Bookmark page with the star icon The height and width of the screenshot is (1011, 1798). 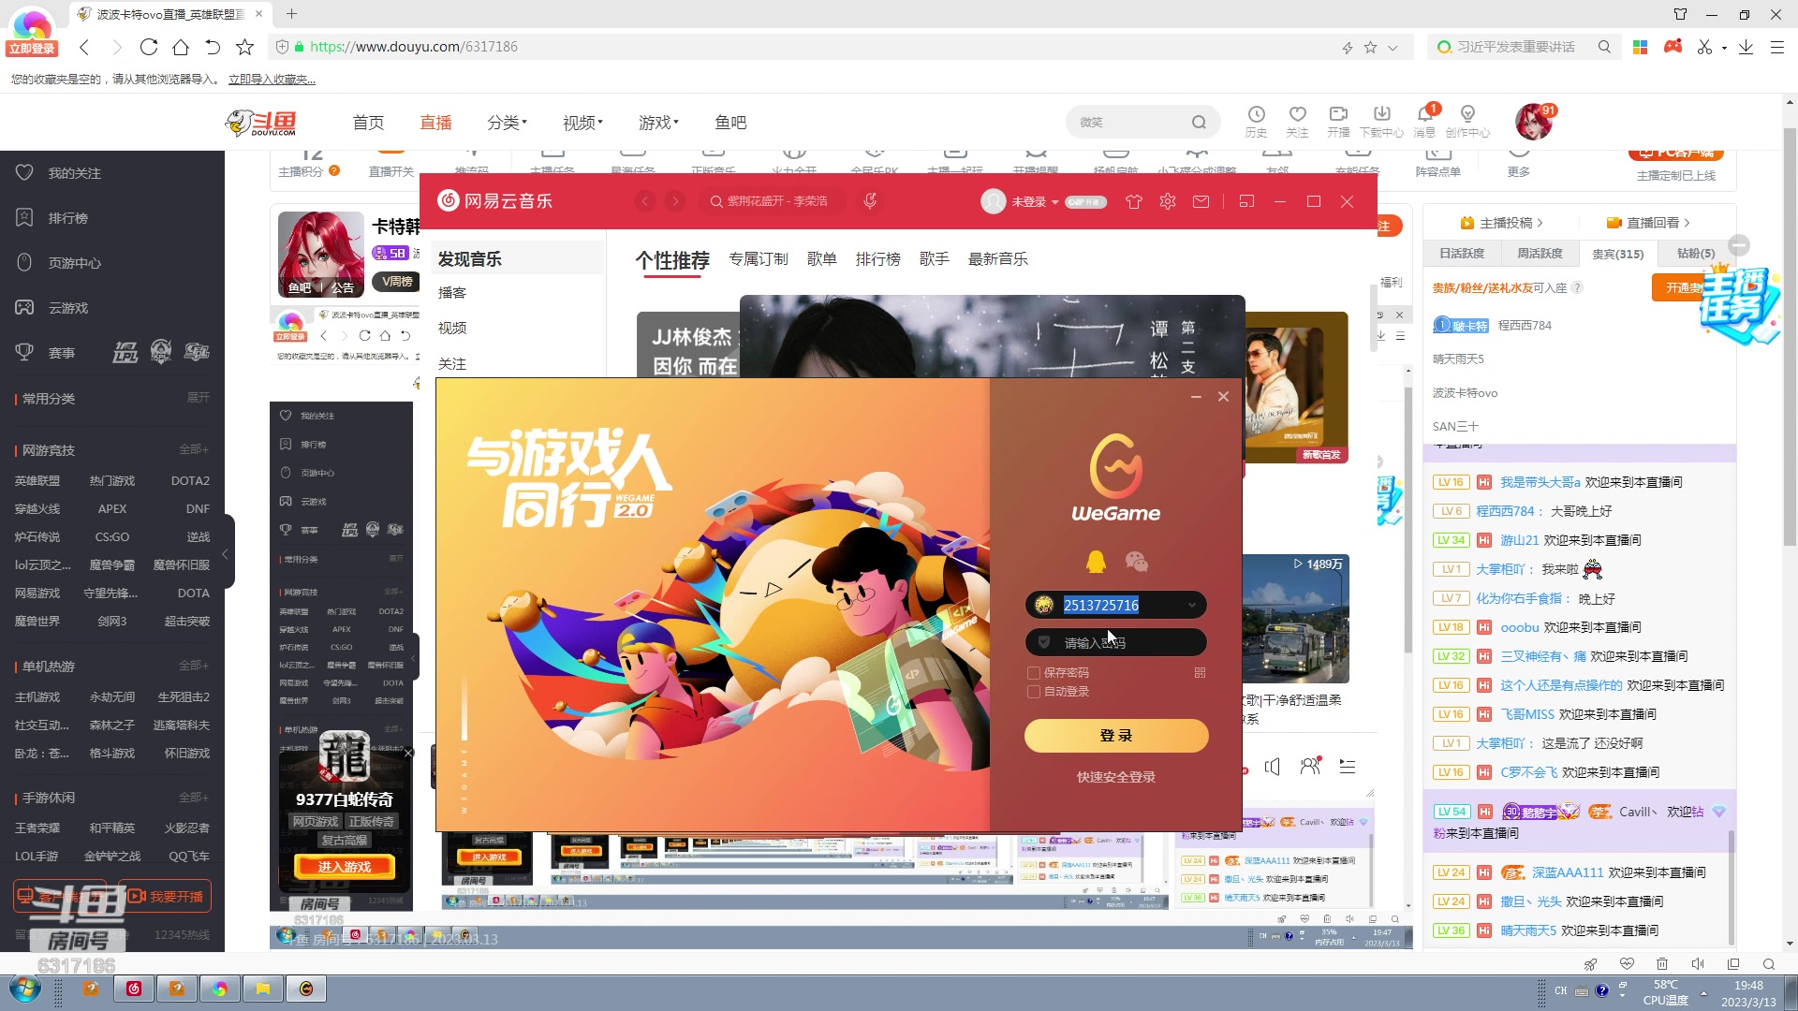[244, 47]
